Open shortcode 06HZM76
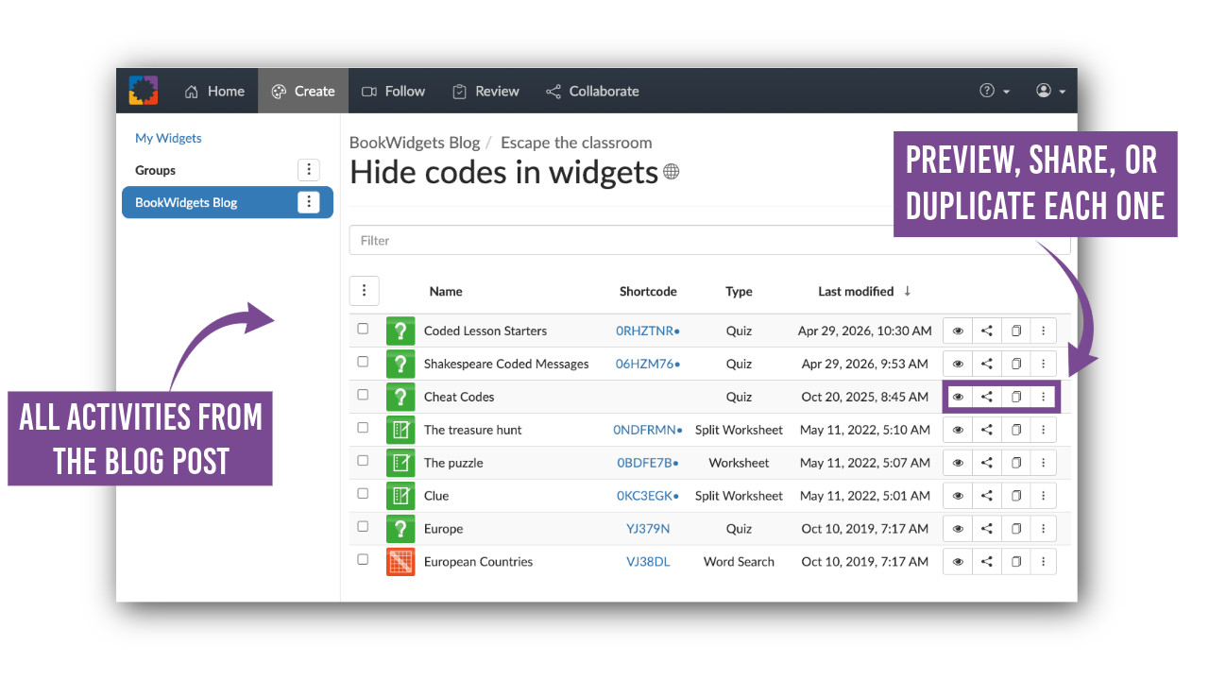The image size is (1209, 680). click(648, 364)
